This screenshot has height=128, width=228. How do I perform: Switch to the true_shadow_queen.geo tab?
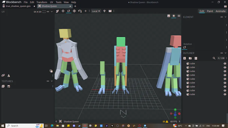click(18, 6)
